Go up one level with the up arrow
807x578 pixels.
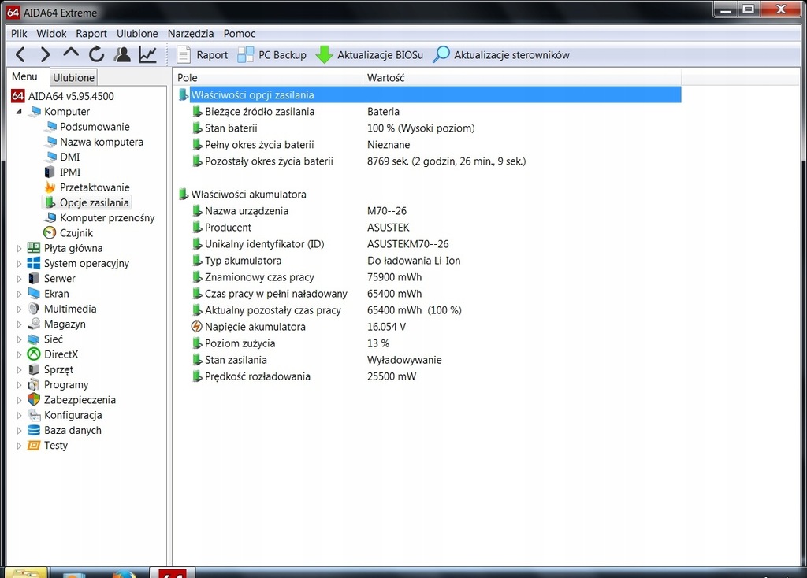click(x=71, y=53)
